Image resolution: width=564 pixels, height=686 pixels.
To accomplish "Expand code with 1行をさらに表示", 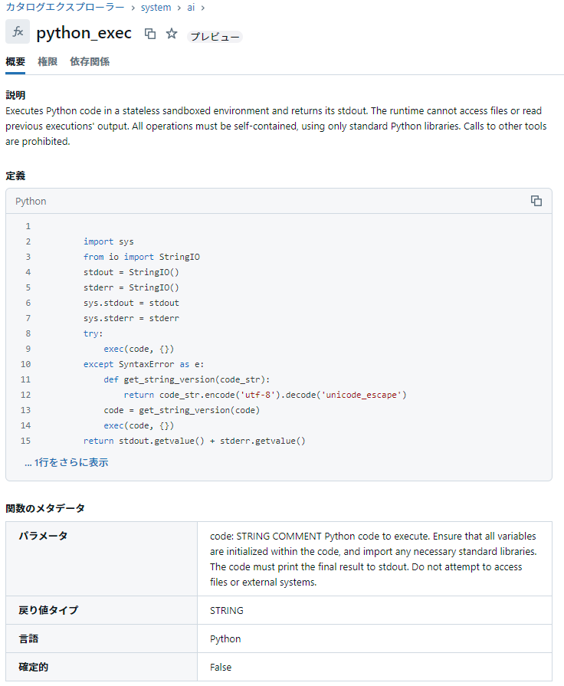I will coord(67,462).
